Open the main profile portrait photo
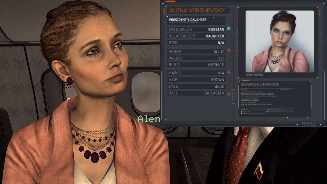Viewport: 327px width, 184px height. click(280, 41)
